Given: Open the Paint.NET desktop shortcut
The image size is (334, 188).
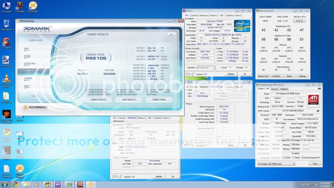Looking at the screenshot, I should (6, 60).
